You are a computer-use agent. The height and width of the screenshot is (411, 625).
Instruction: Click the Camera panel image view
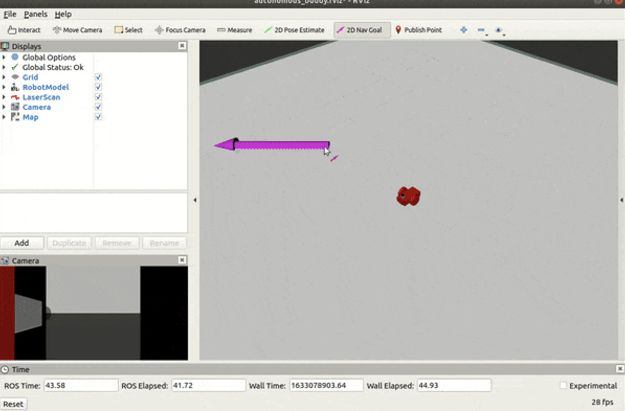(94, 313)
